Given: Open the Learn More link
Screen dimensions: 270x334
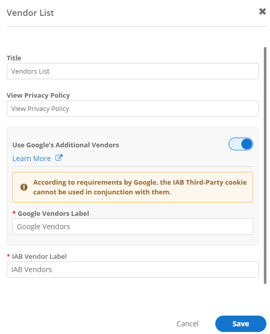Looking at the screenshot, I should (32, 159).
